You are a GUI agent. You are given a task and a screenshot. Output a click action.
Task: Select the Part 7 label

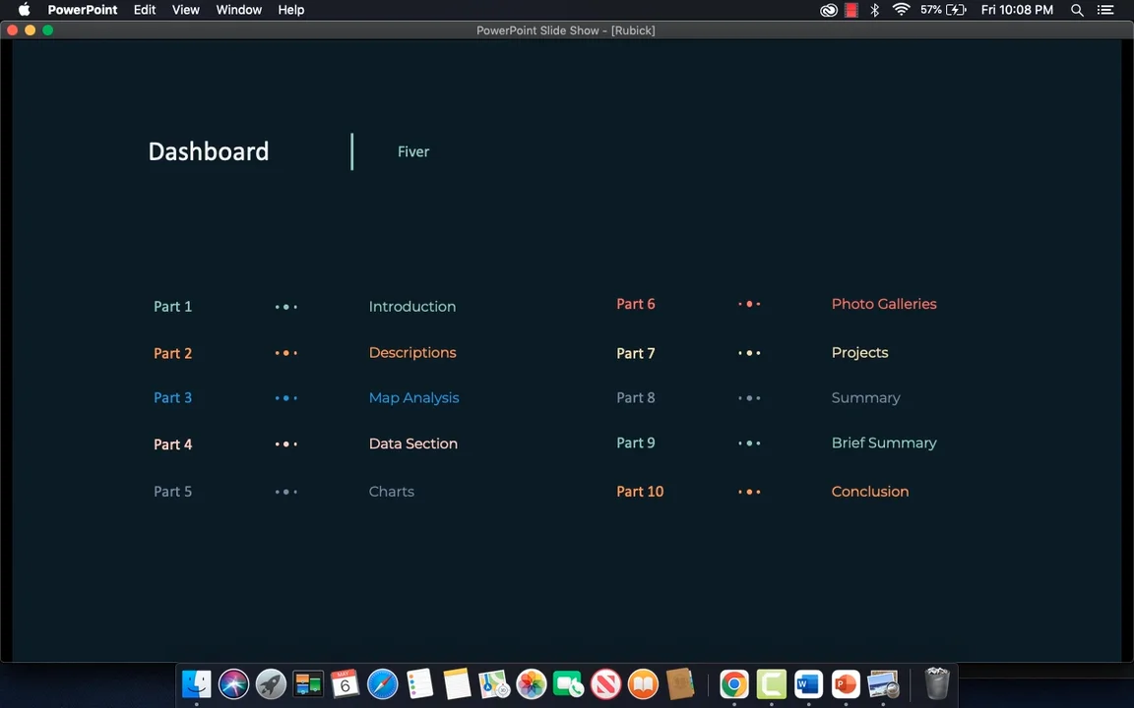636,353
